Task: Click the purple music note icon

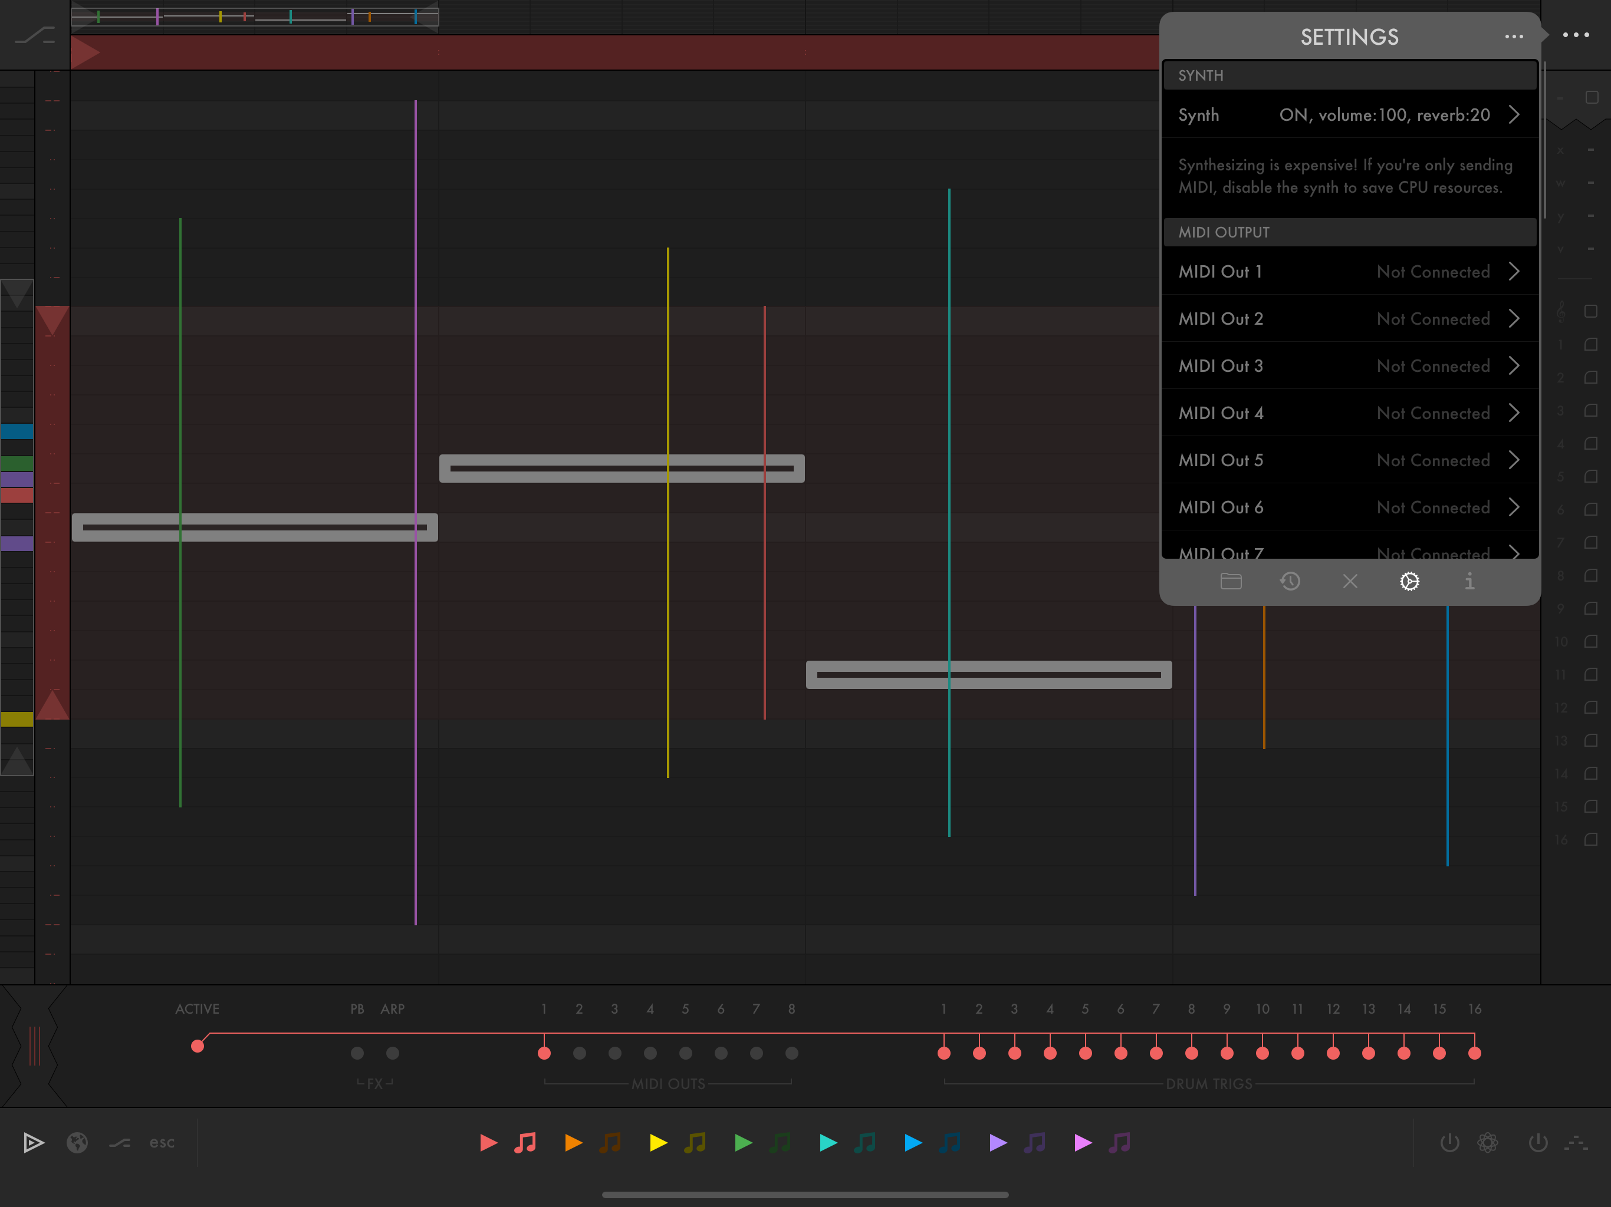Action: (1034, 1142)
